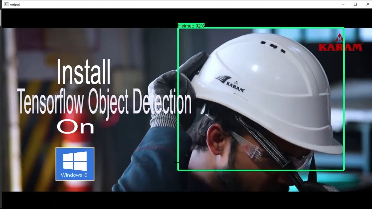Image resolution: width=372 pixels, height=209 pixels.
Task: Click the output window app icon
Action: click(x=6, y=4)
